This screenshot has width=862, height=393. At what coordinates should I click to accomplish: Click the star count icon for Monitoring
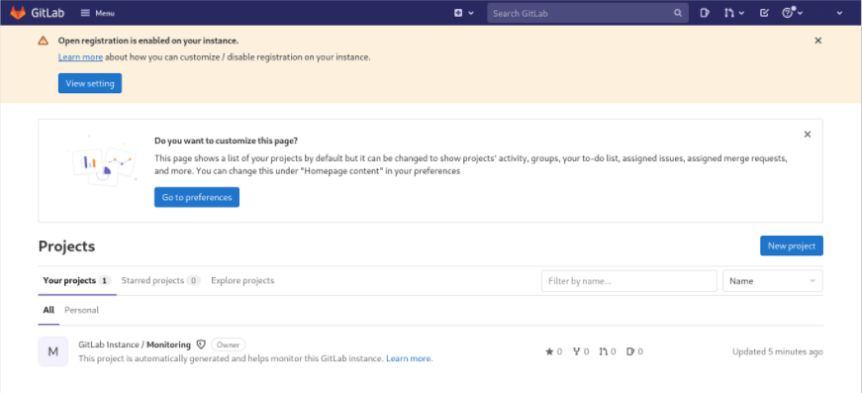point(549,351)
